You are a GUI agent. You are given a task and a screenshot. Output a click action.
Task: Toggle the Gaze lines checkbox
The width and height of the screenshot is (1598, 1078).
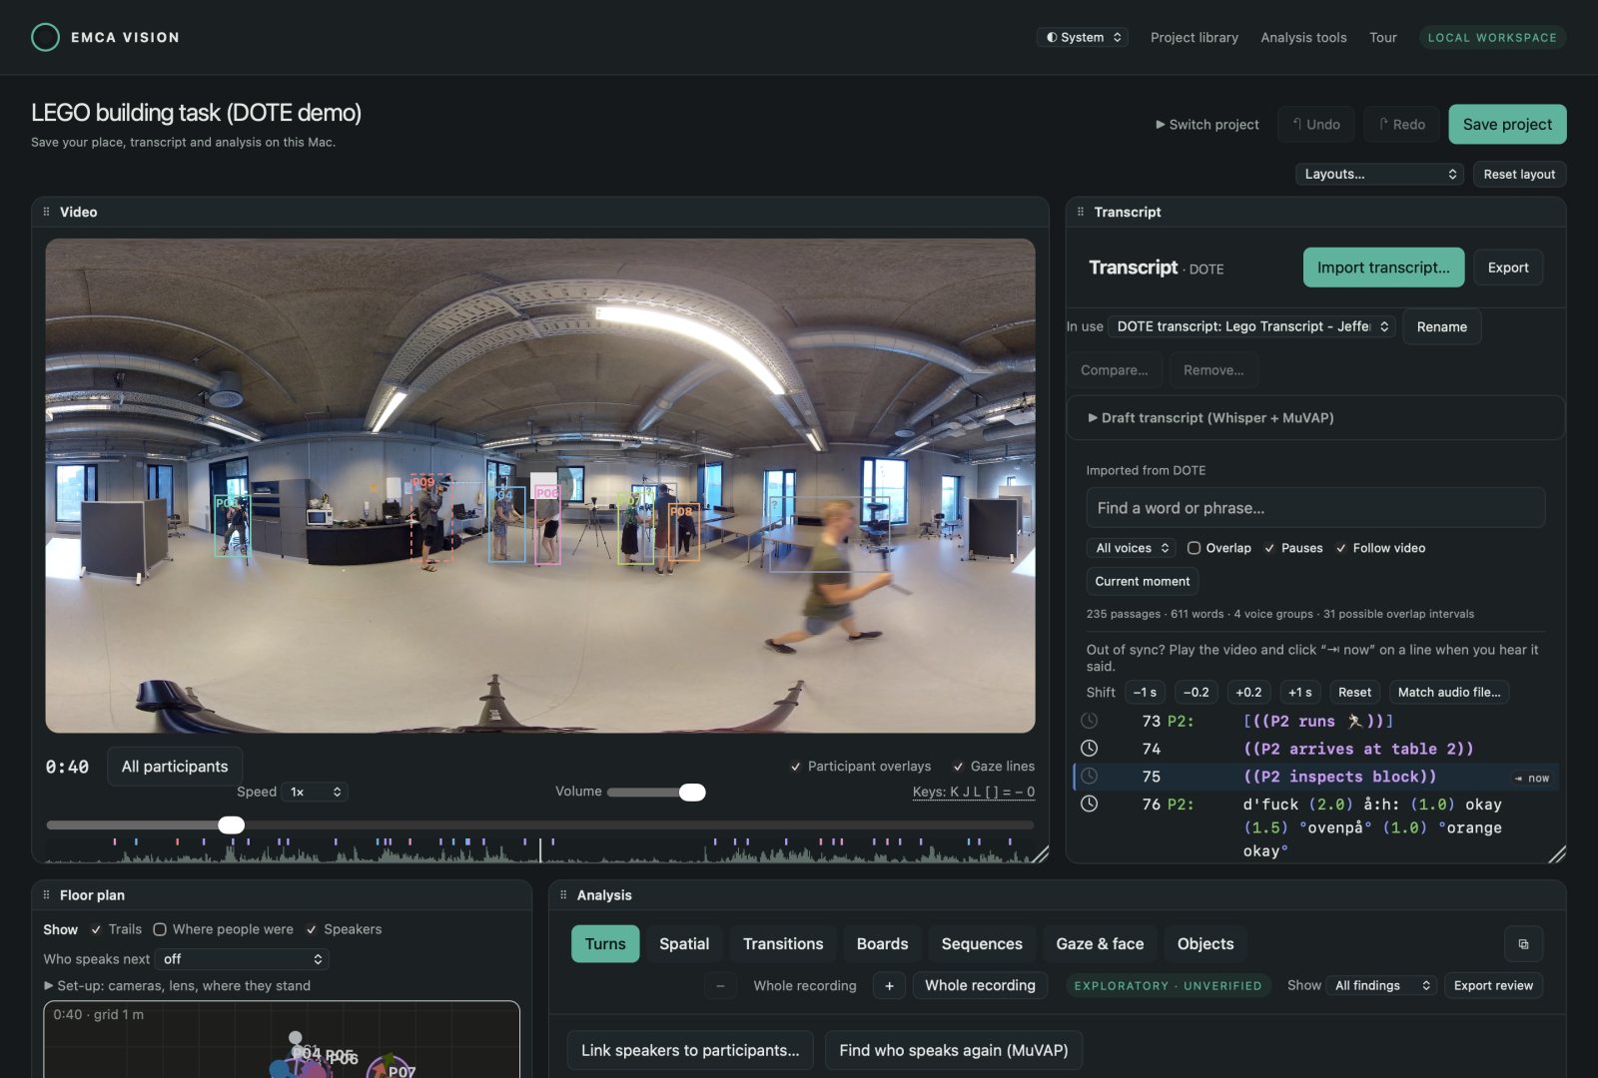coord(959,767)
